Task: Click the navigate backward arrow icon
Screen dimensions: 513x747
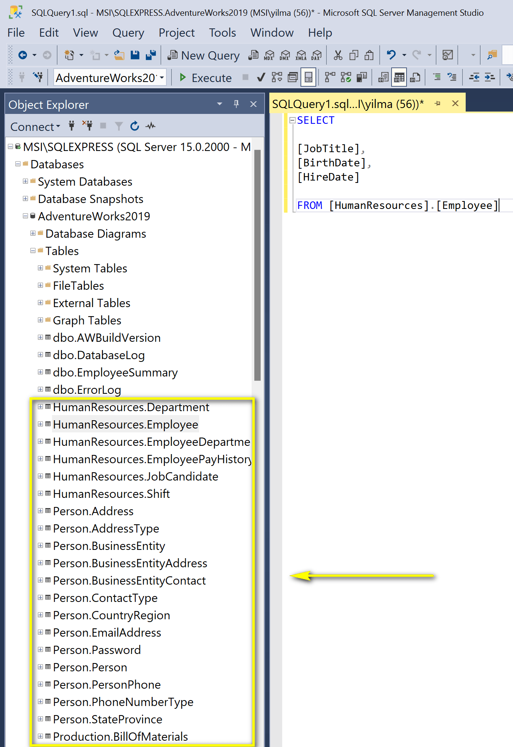Action: (x=22, y=55)
